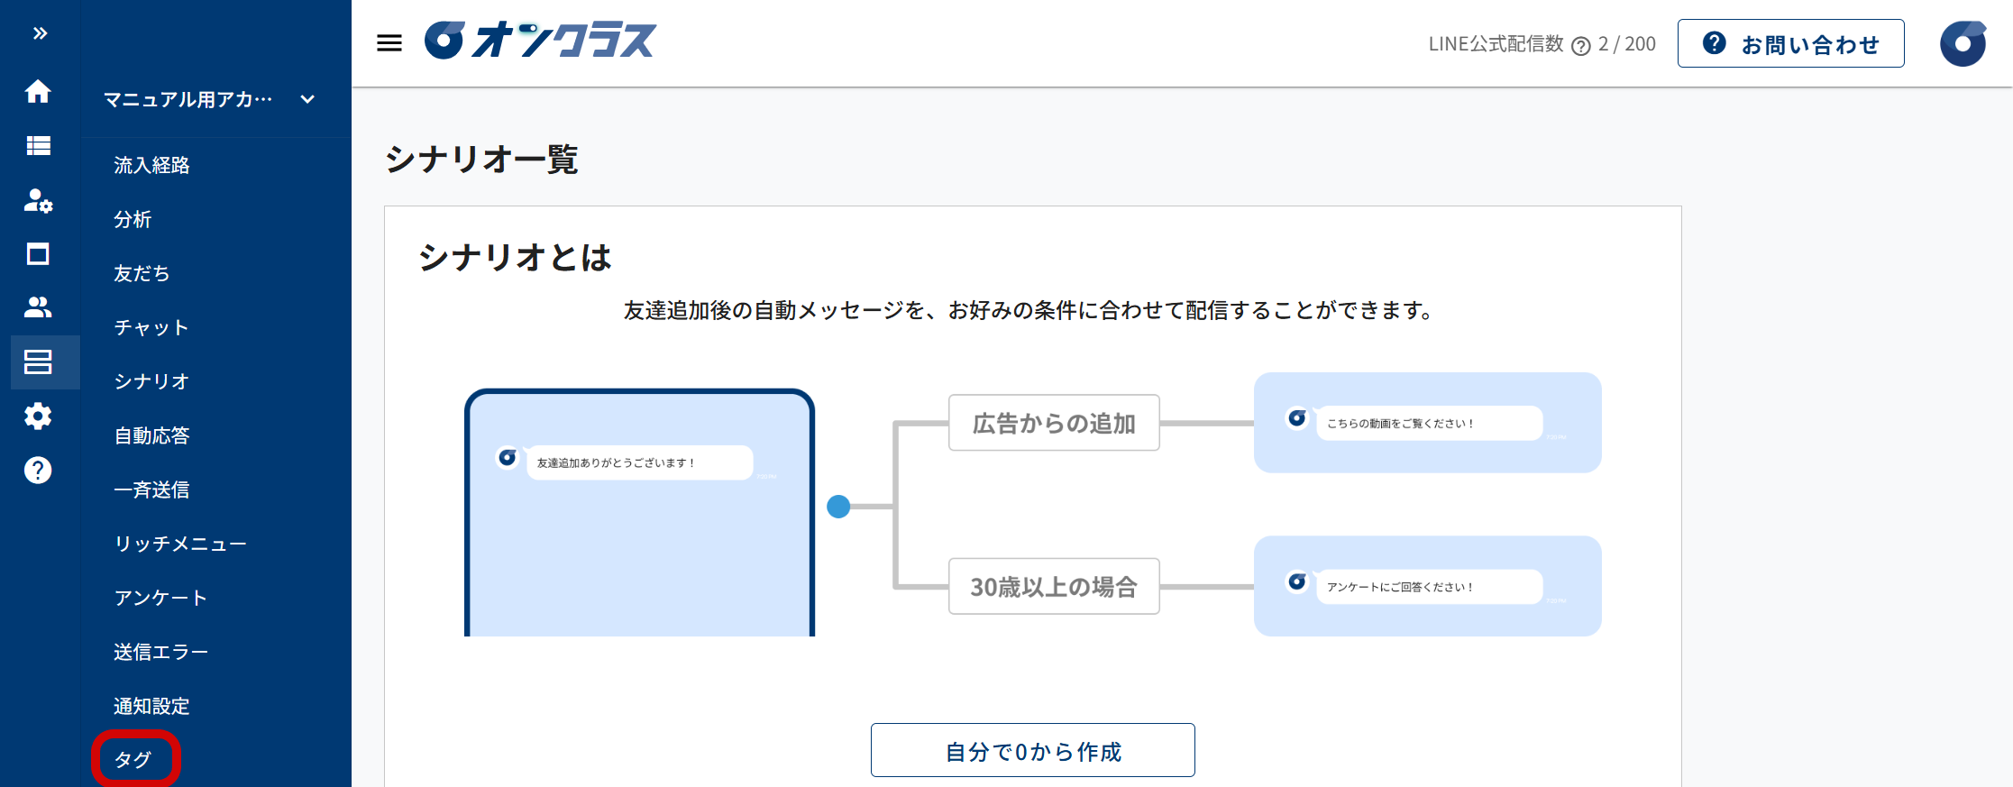This screenshot has height=787, width=2013.
Task: Toggle the hamburger menu next to the logo
Action: pos(389,43)
